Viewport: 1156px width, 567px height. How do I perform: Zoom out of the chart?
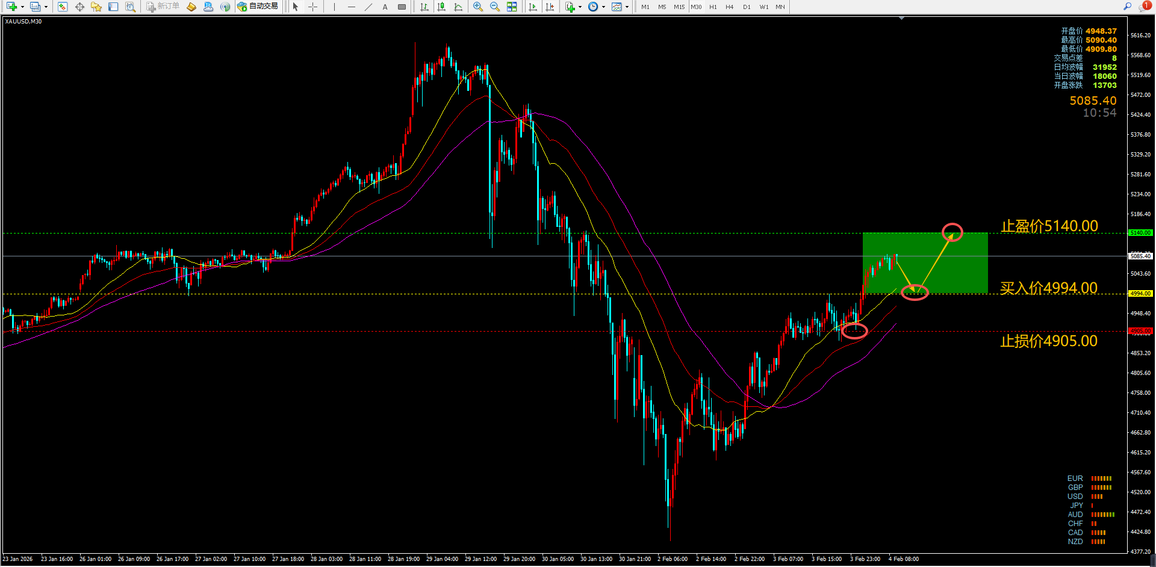[x=494, y=7]
